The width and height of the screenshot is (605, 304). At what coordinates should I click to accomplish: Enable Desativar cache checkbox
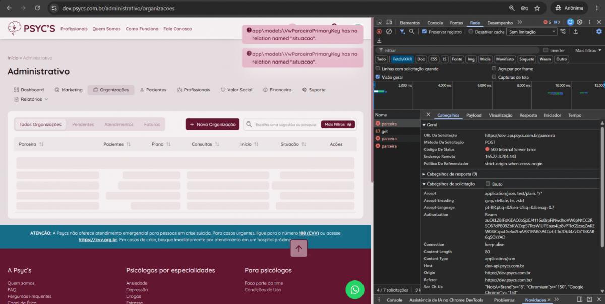[471, 32]
